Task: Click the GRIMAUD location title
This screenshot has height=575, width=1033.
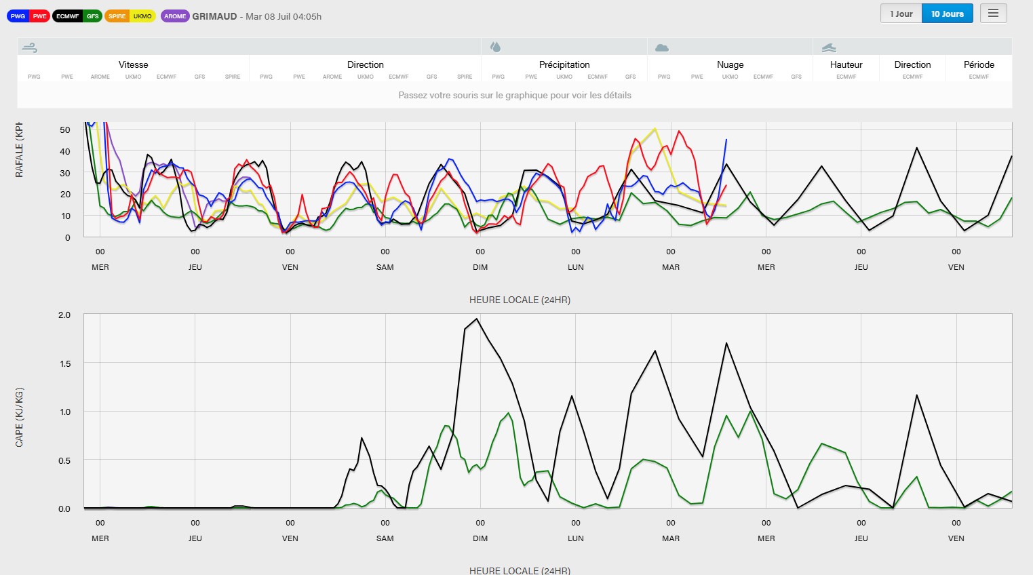Action: pos(214,16)
